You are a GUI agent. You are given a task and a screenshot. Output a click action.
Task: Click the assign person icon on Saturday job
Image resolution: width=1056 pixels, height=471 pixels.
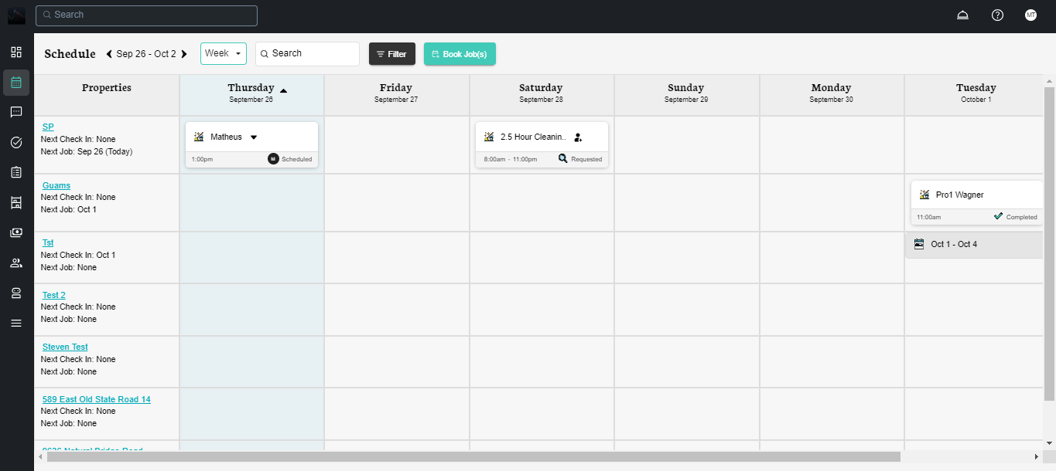click(x=578, y=137)
